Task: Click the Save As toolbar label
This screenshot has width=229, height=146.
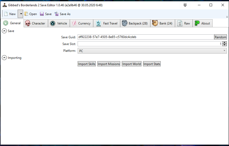Action: coord(65,14)
